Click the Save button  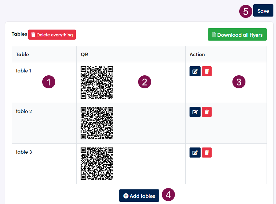263,10
